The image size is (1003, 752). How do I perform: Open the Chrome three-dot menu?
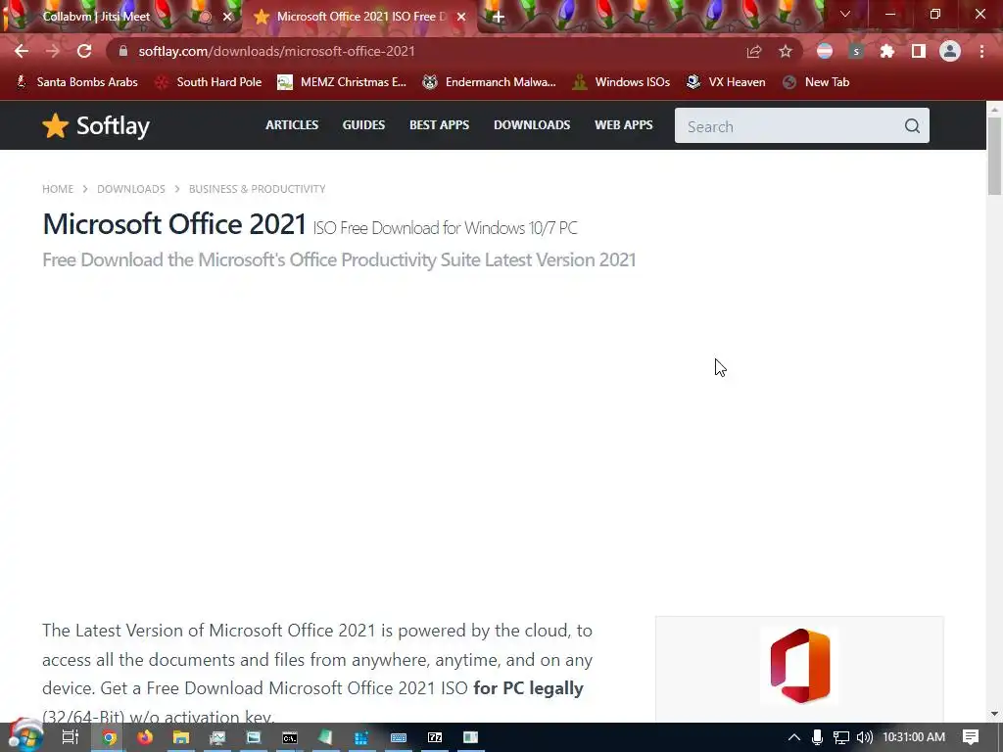(981, 51)
